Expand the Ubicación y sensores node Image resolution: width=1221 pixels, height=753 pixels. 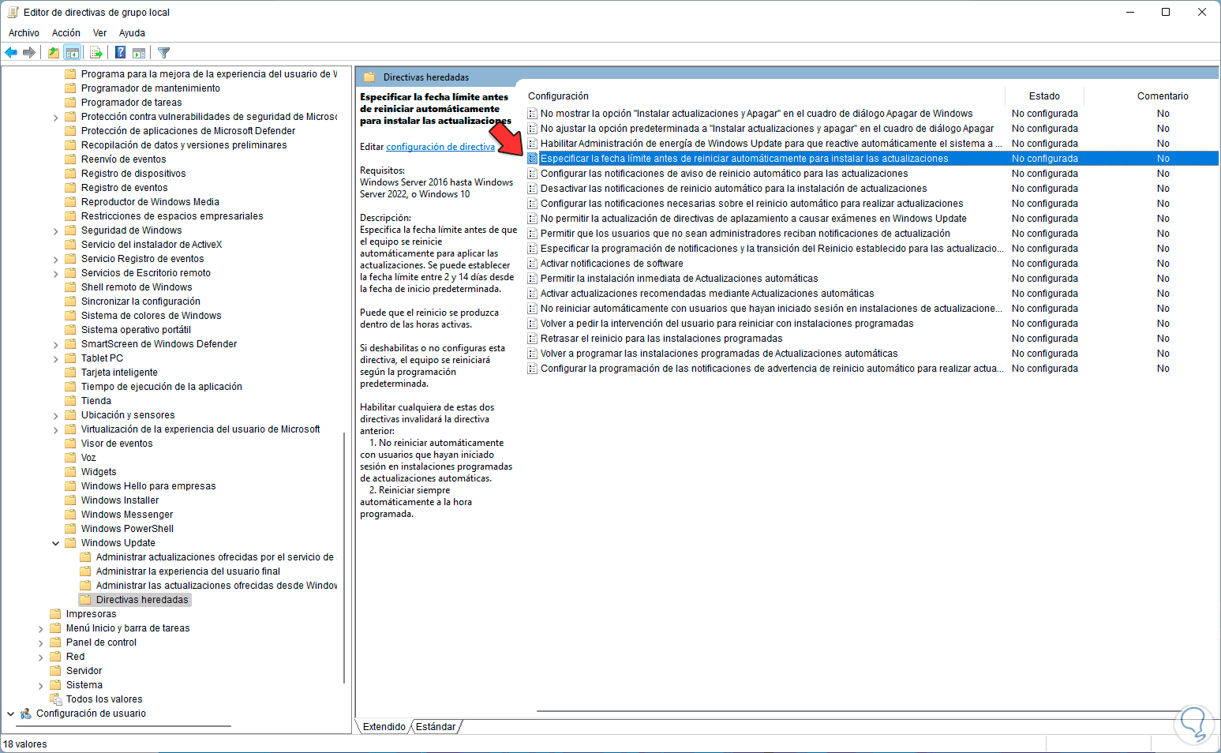tap(55, 416)
